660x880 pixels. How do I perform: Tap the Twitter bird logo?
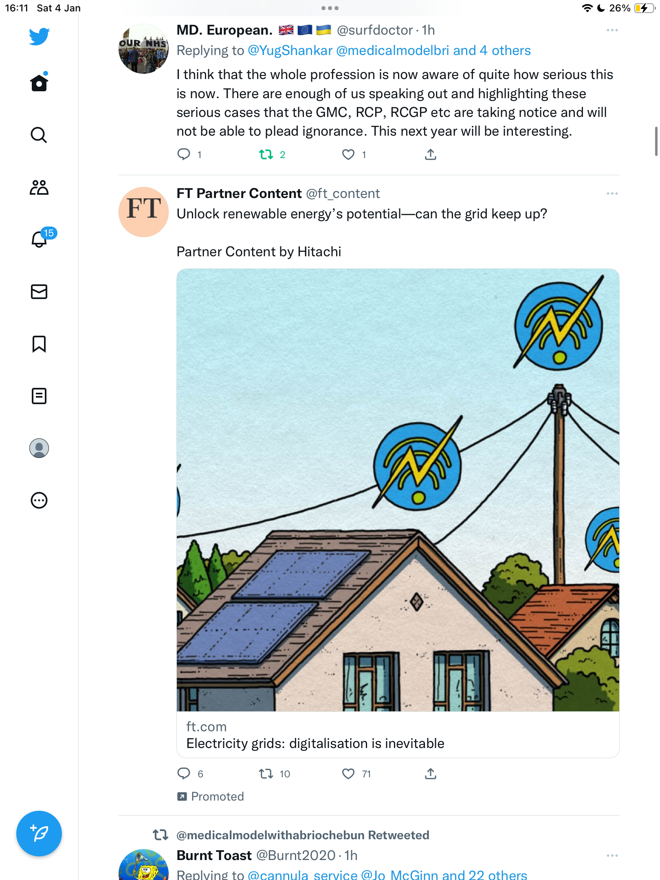[x=39, y=37]
